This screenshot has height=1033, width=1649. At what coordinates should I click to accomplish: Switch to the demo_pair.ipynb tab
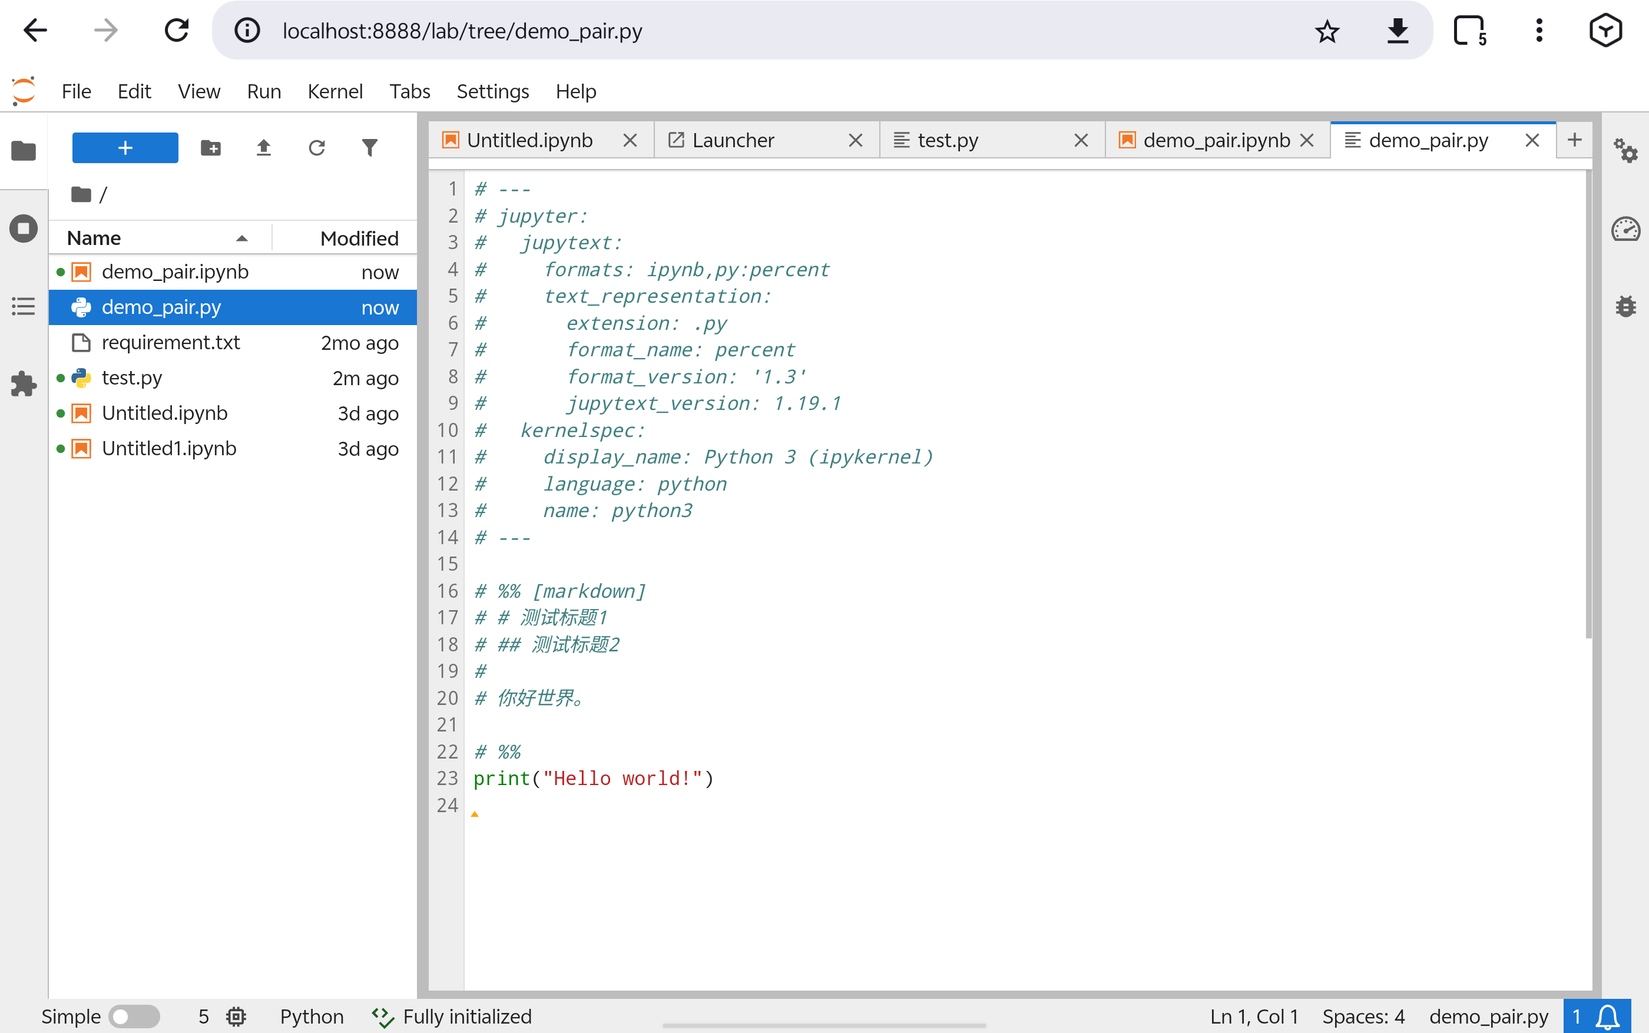tap(1215, 140)
